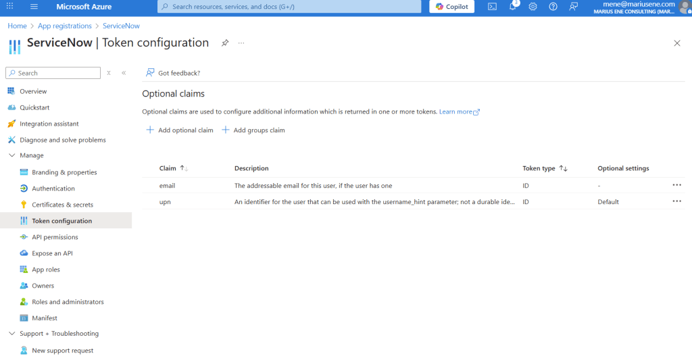Open the Cloud Shell icon in top bar
The image size is (692, 360).
(x=493, y=7)
